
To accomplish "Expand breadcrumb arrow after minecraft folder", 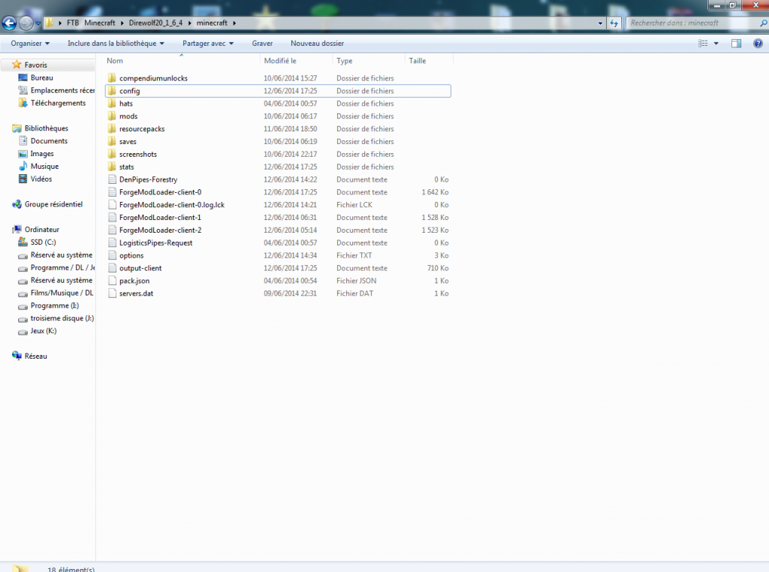I will click(234, 23).
